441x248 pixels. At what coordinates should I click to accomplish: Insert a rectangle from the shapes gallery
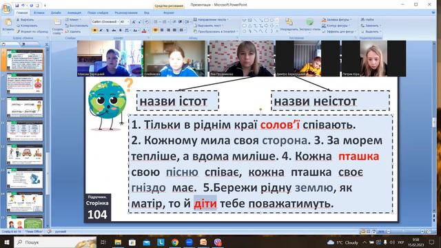(266, 20)
